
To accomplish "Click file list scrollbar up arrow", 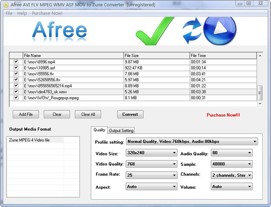I will [260, 56].
